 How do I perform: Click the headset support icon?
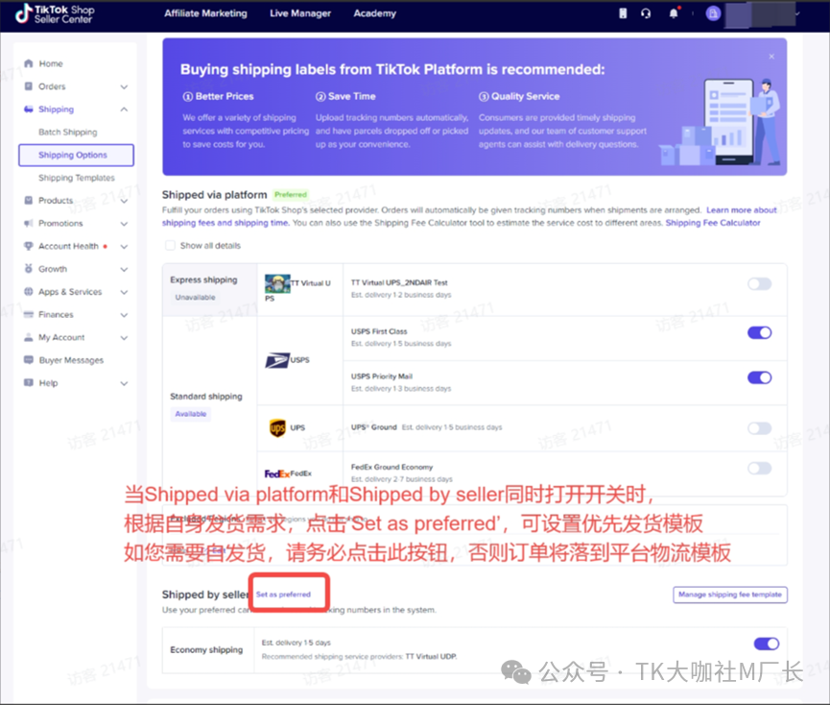point(647,13)
